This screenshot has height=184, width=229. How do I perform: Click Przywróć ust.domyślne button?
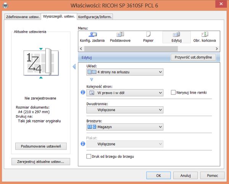pos(193,57)
